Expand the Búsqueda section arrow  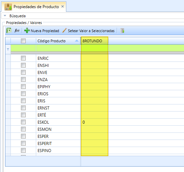(x=5, y=16)
